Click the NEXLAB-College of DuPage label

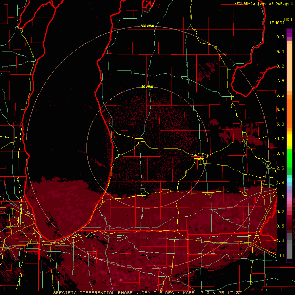262,4
